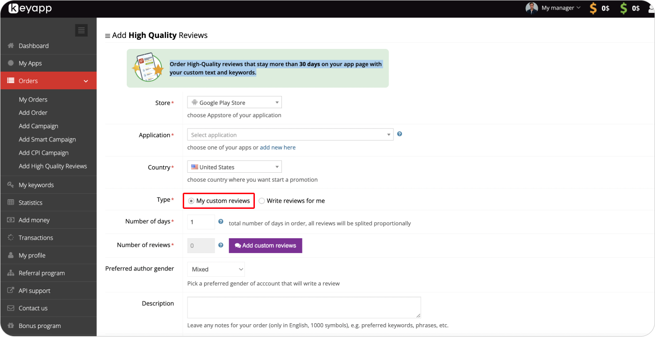Click the help icon next to Number of days
Viewport: 655px width, 337px height.
(221, 222)
